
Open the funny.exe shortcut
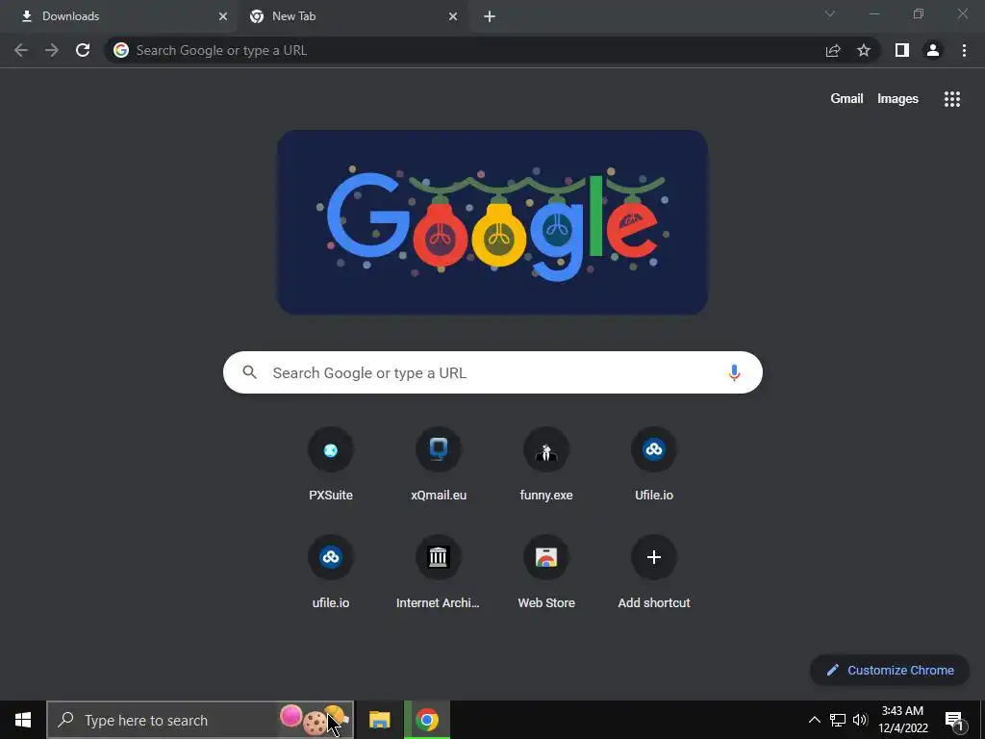(546, 464)
